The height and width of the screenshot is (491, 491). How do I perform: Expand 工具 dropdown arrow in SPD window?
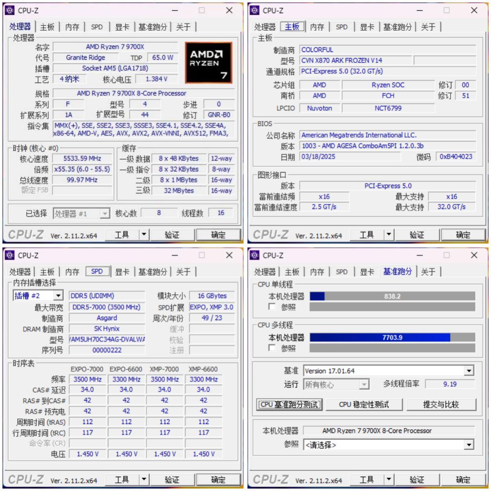point(144,479)
